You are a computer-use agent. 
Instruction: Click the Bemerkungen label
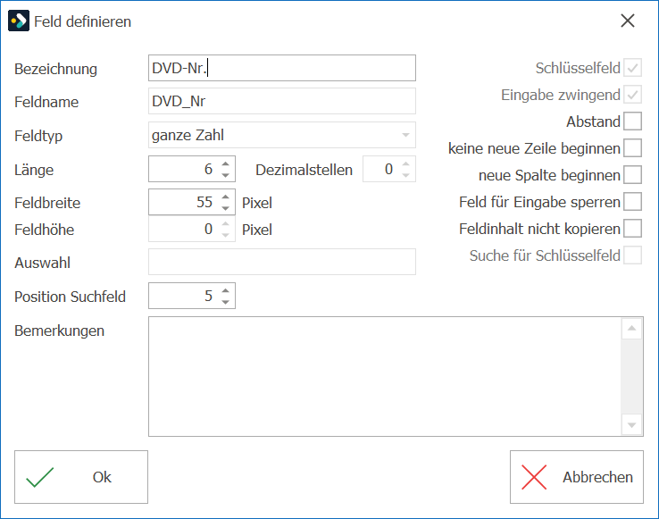coord(59,331)
